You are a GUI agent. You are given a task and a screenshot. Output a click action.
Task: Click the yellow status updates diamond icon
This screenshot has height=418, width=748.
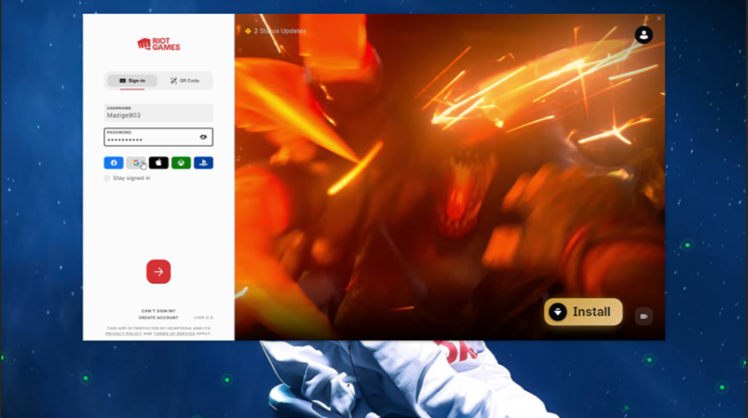(x=248, y=31)
